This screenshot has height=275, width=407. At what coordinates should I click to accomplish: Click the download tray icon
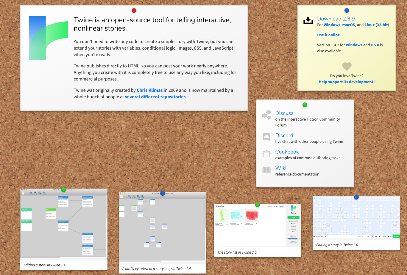pos(308,20)
